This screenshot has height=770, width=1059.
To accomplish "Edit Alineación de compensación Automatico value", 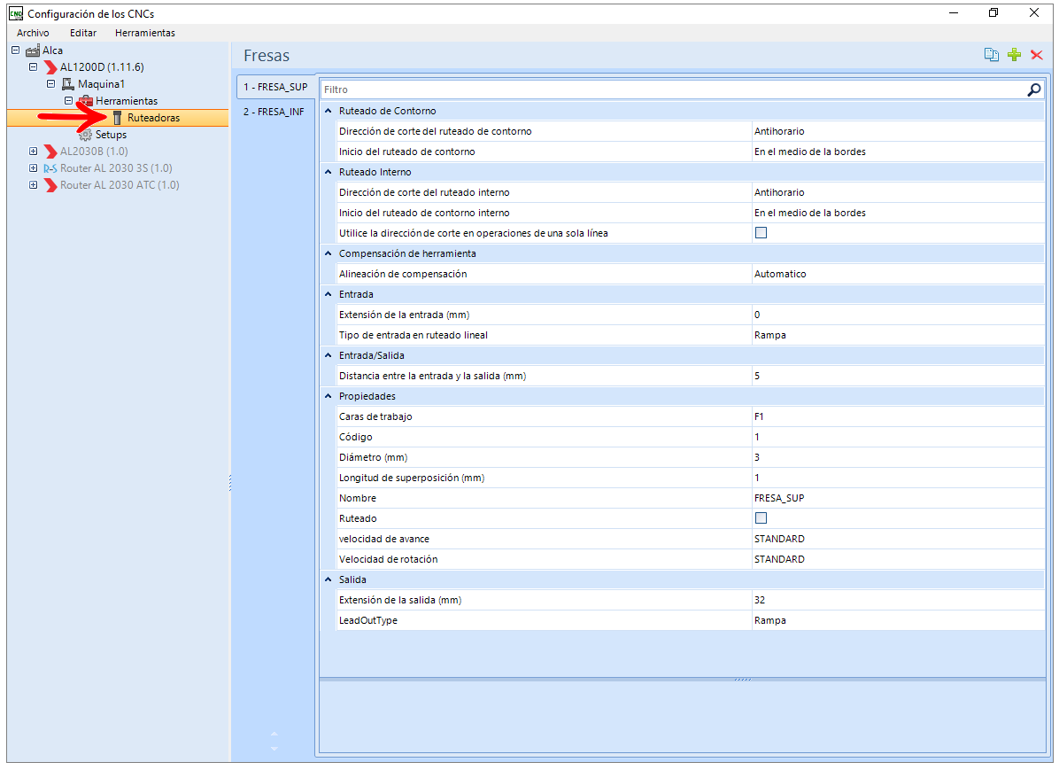I will point(898,274).
